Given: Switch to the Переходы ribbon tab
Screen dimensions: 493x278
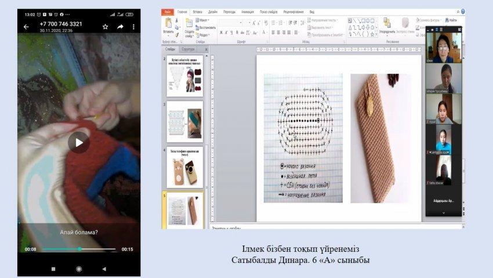Looking at the screenshot, I should [229, 12].
